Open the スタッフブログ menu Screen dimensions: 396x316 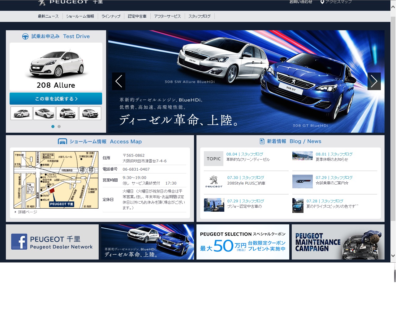[200, 16]
